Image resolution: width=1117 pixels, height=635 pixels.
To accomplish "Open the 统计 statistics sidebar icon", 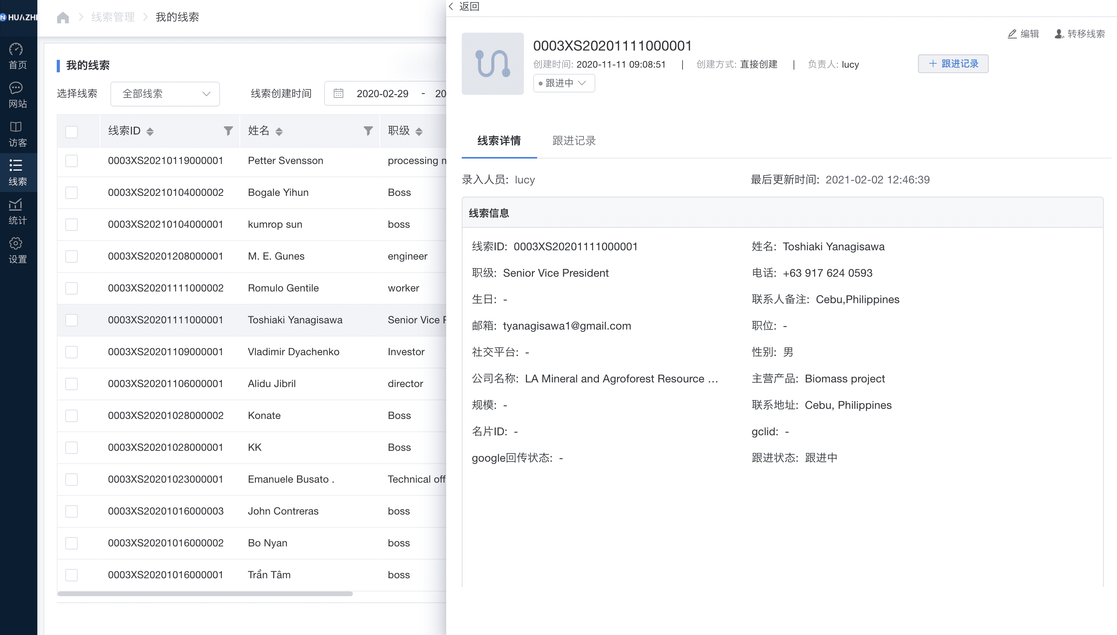I will click(17, 211).
